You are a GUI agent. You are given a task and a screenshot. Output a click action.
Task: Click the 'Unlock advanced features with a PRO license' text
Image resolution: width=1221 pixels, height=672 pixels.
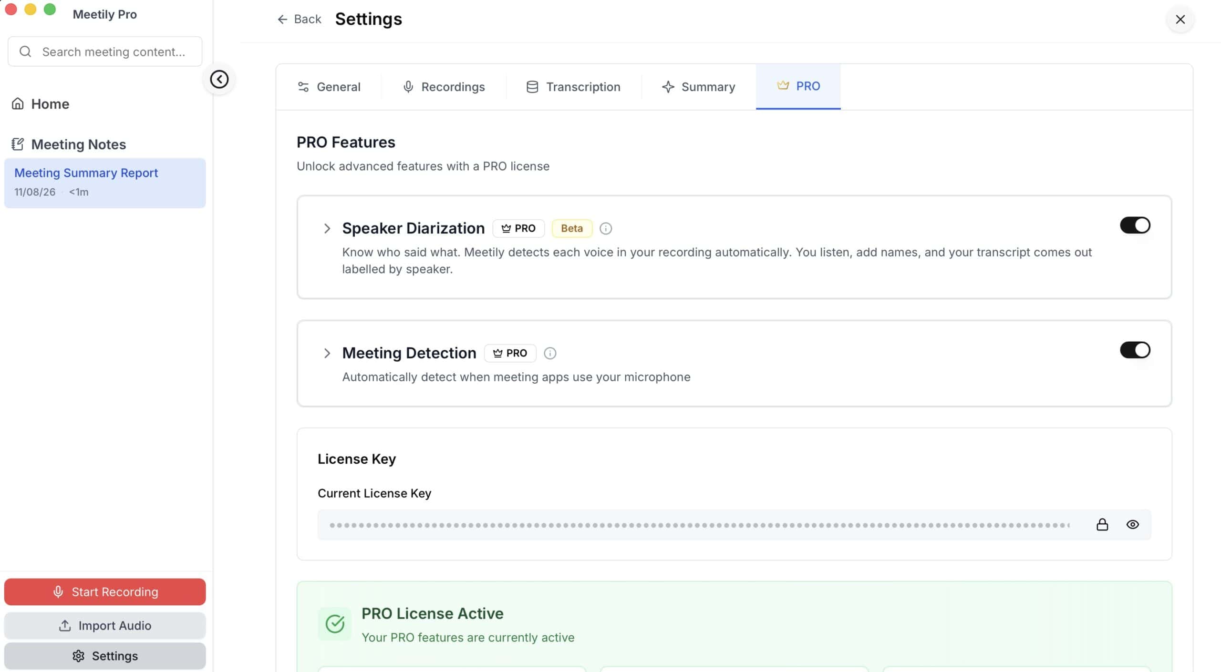coord(423,166)
